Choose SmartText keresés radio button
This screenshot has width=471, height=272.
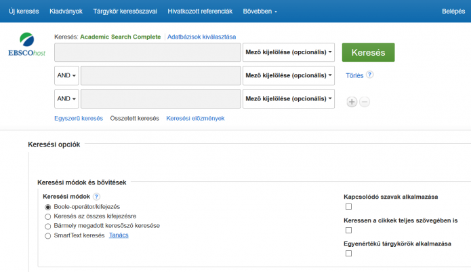[x=48, y=236]
